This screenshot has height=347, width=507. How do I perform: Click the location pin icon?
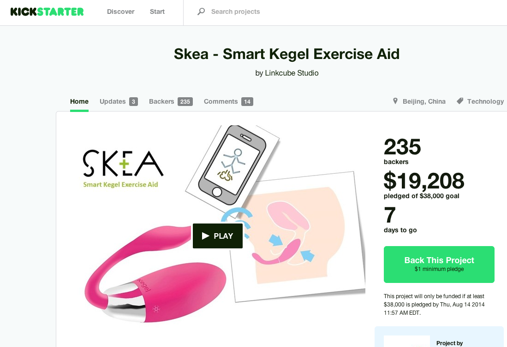tap(395, 101)
